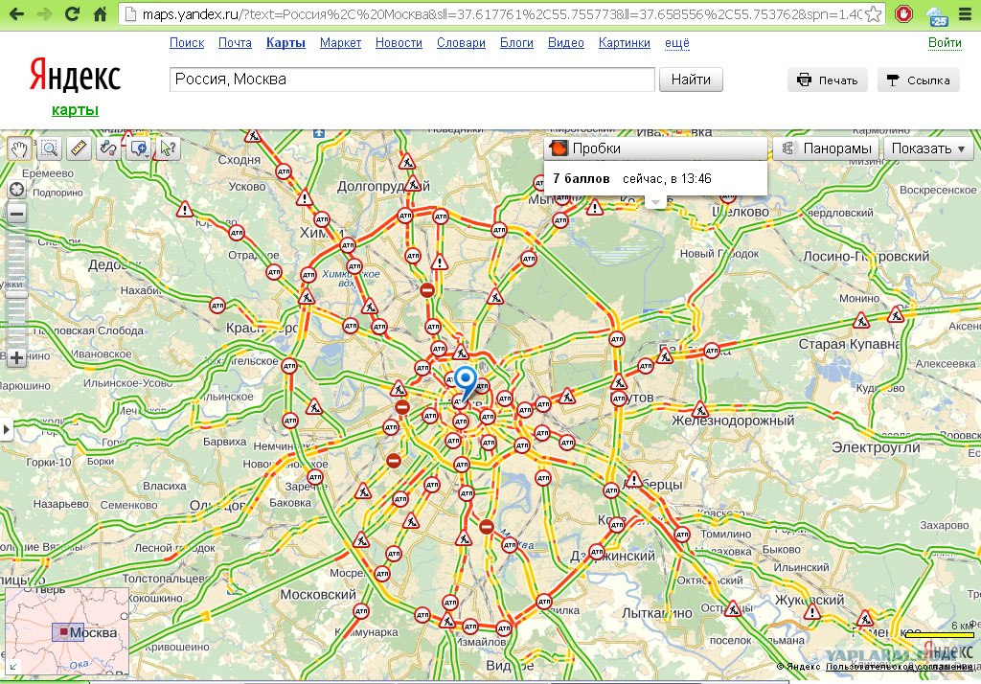Open the warning triangle west of Химки
This screenshot has width=981, height=684.
tap(185, 209)
